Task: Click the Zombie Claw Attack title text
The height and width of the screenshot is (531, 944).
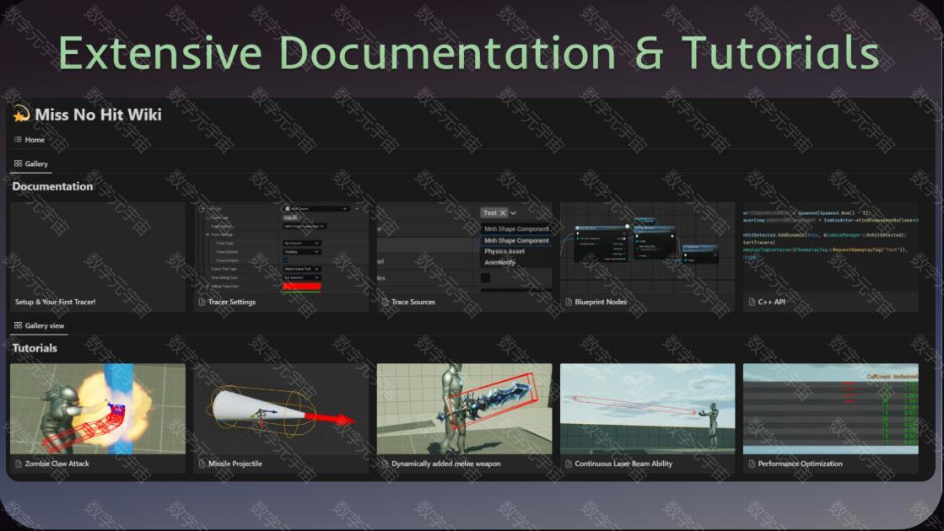Action: [57, 464]
